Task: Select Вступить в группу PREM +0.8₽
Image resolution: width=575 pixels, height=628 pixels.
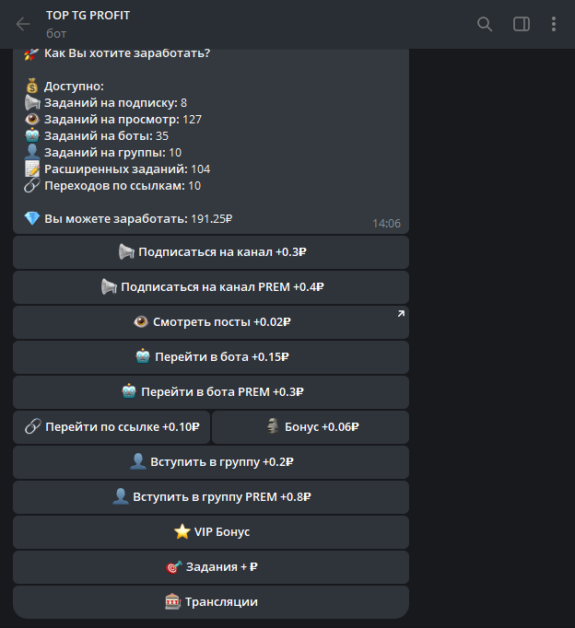Action: coord(211,497)
